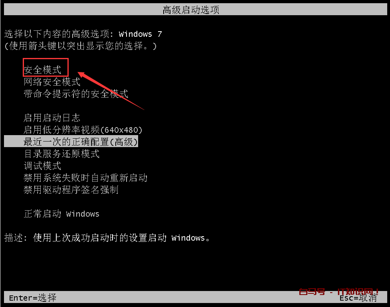This screenshot has height=307, width=390.
Task: Select 启用启动日志 option
Action: tap(52, 118)
